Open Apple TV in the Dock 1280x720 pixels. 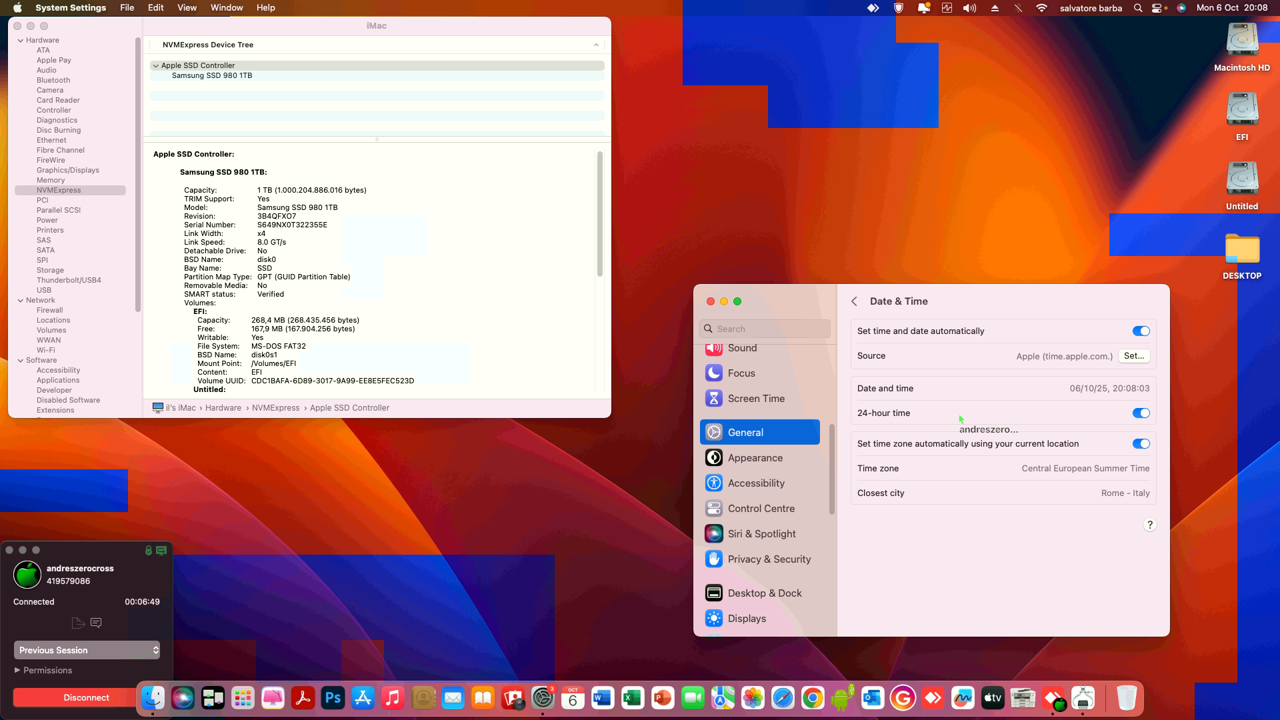click(993, 698)
